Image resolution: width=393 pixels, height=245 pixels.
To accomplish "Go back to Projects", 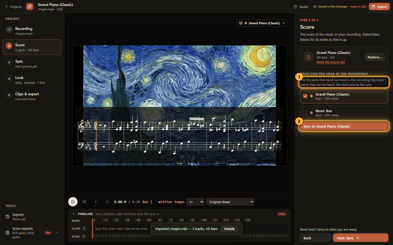I will click(x=13, y=7).
